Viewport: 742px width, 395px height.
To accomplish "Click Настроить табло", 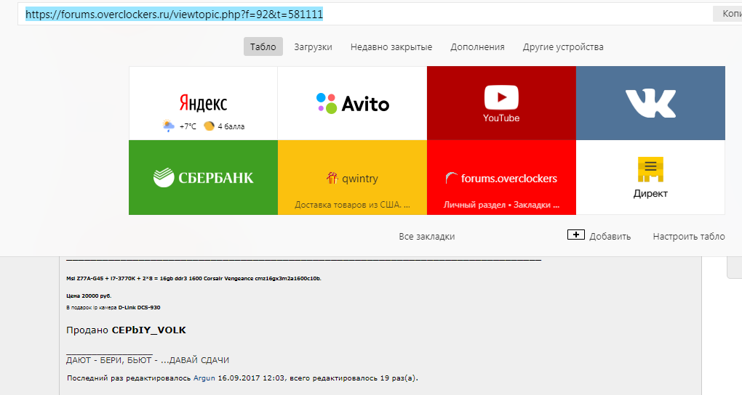I will pyautogui.click(x=689, y=236).
